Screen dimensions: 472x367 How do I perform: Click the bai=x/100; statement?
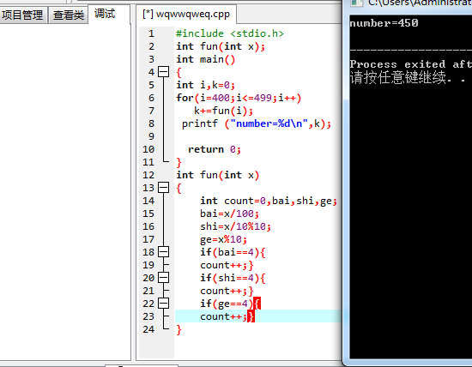tap(229, 214)
